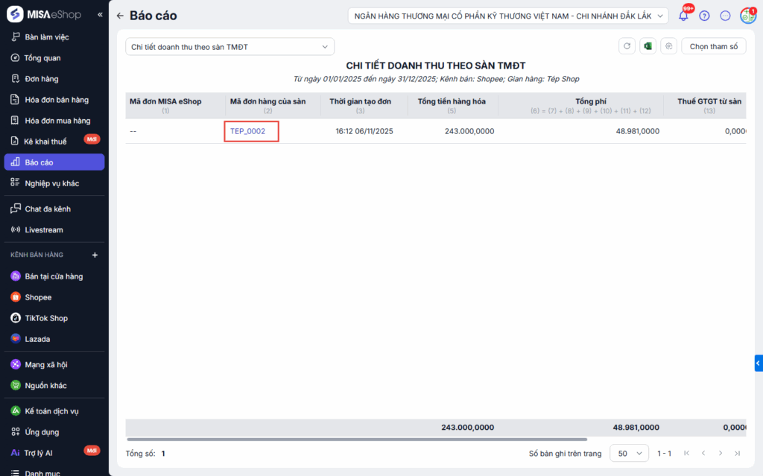Go back using arrow beside Báo cáo

pos(120,16)
